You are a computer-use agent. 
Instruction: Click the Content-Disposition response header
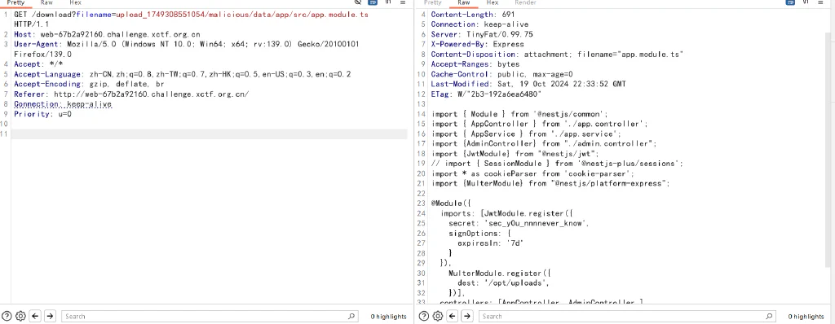[558, 55]
